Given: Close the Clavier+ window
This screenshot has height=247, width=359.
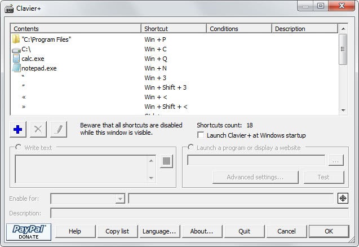Looking at the screenshot, I should pyautogui.click(x=342, y=6).
